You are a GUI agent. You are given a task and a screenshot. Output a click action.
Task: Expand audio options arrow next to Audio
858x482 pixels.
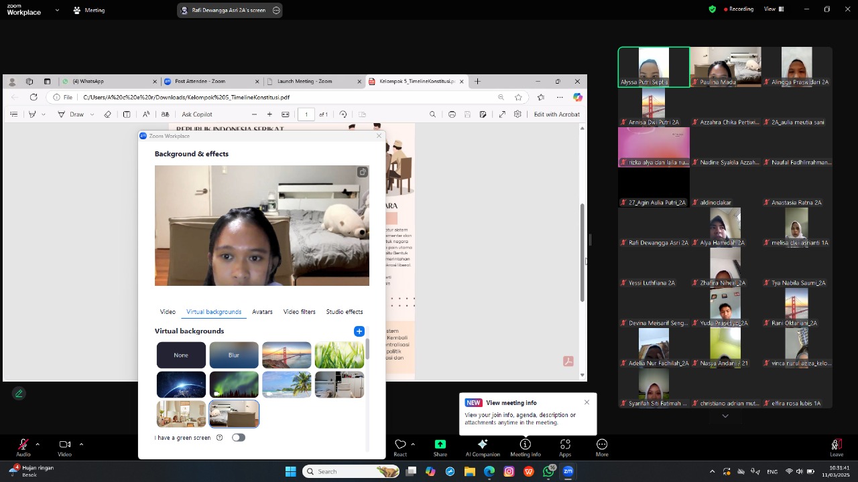click(x=38, y=444)
